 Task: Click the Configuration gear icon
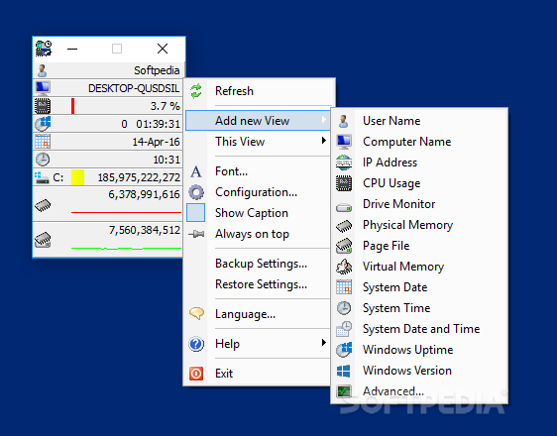[x=196, y=192]
